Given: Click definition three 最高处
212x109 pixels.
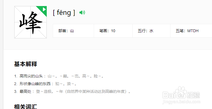Looking at the screenshot, I should point(25,92).
